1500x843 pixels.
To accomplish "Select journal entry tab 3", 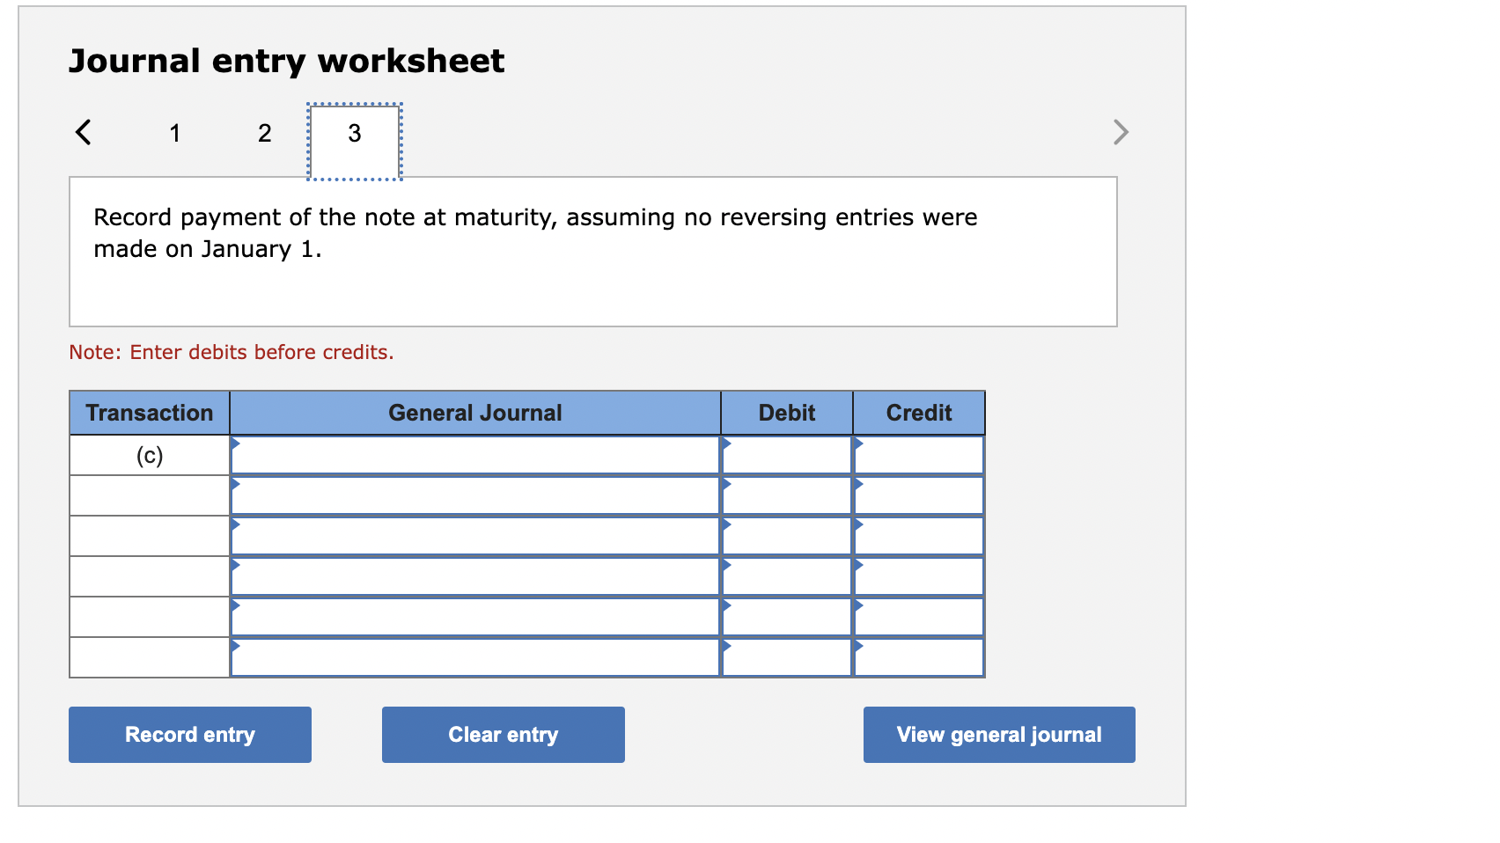I will [x=355, y=142].
